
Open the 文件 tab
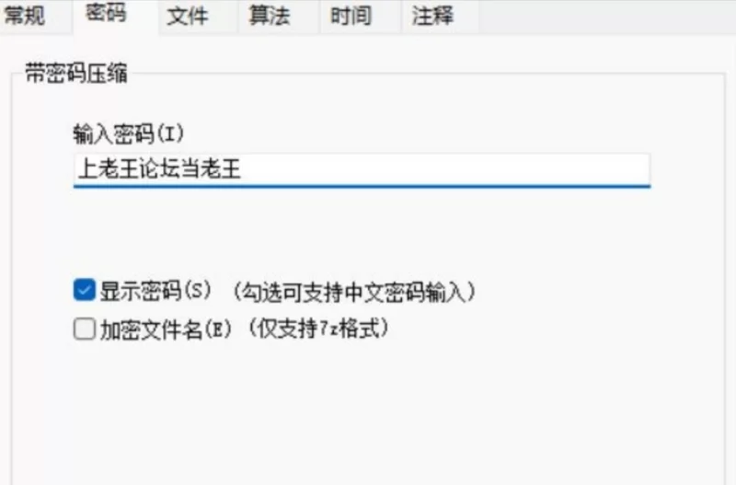tap(189, 16)
